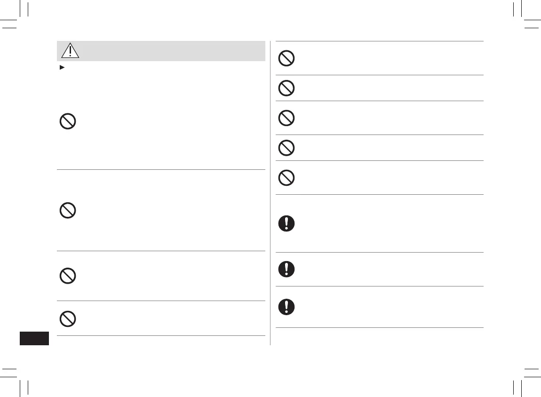Select the fourth prohibition icon in the right column
541x397 pixels.
point(286,148)
